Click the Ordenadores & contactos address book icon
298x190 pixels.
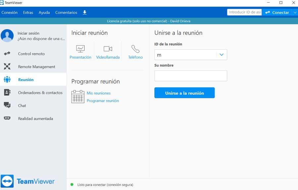[7, 92]
